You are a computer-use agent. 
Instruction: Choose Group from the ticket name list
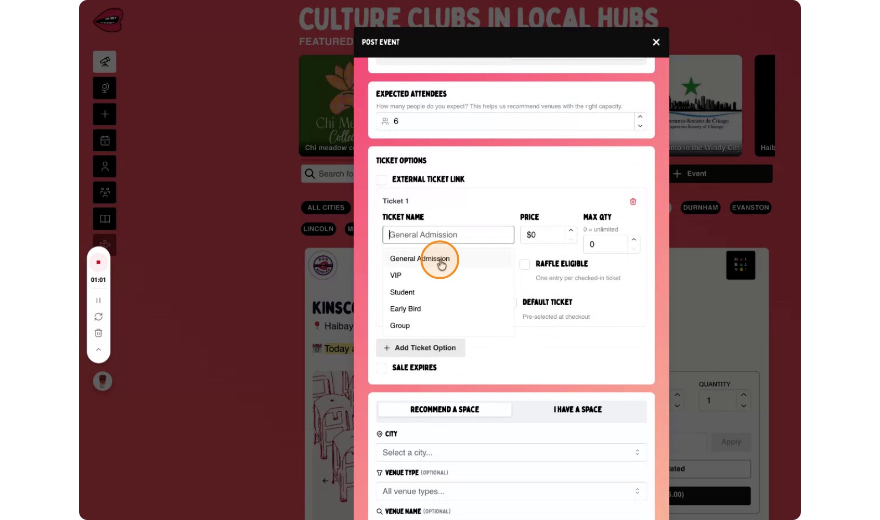448,326
